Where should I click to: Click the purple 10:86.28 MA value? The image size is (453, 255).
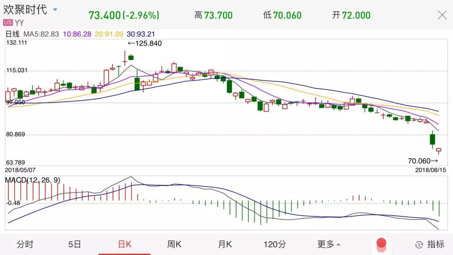click(x=78, y=34)
